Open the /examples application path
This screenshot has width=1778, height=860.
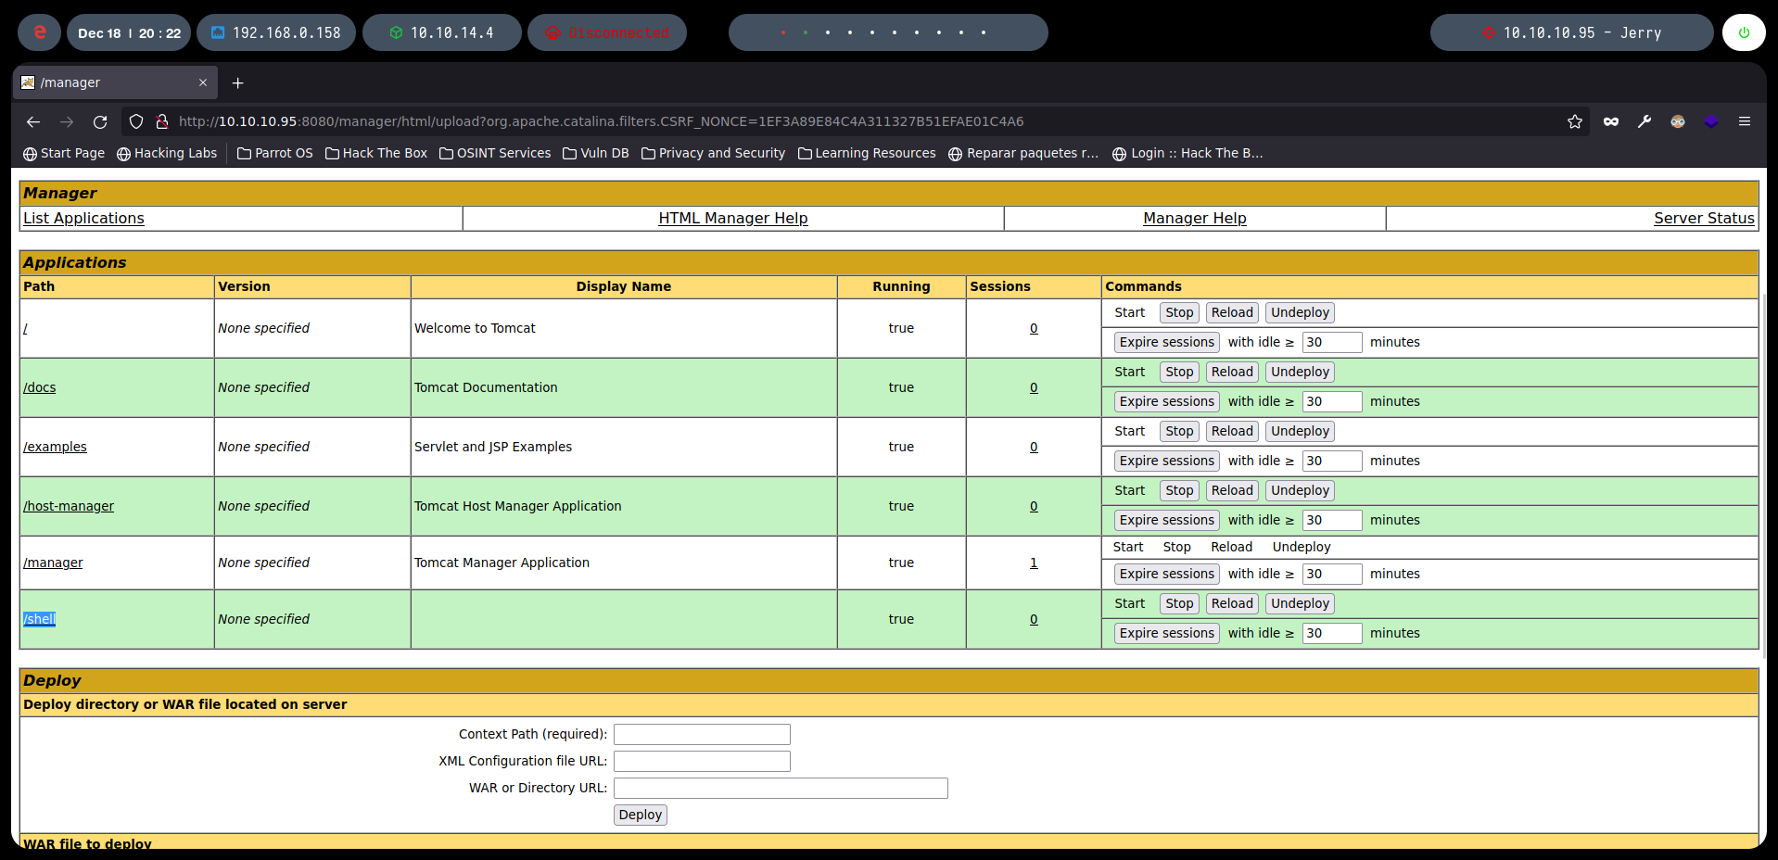click(55, 447)
